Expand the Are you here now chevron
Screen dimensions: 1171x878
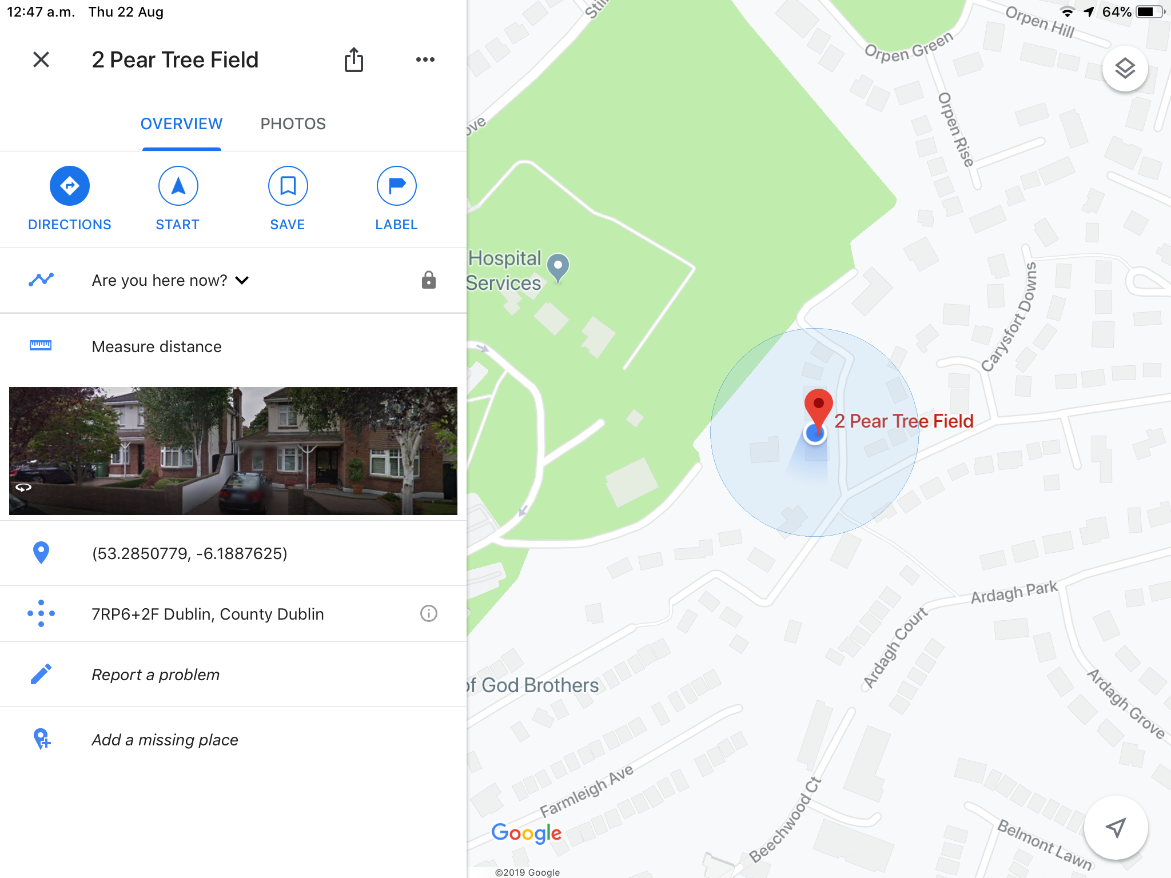coord(242,280)
